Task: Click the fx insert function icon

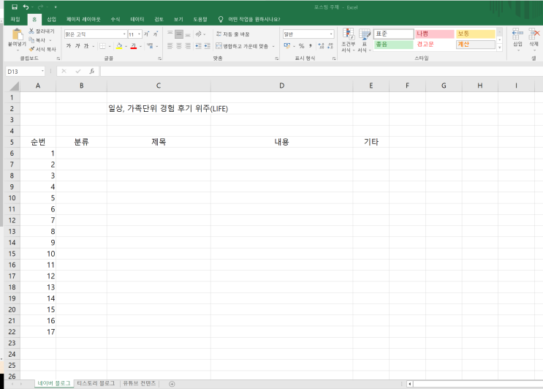Action: pos(92,72)
